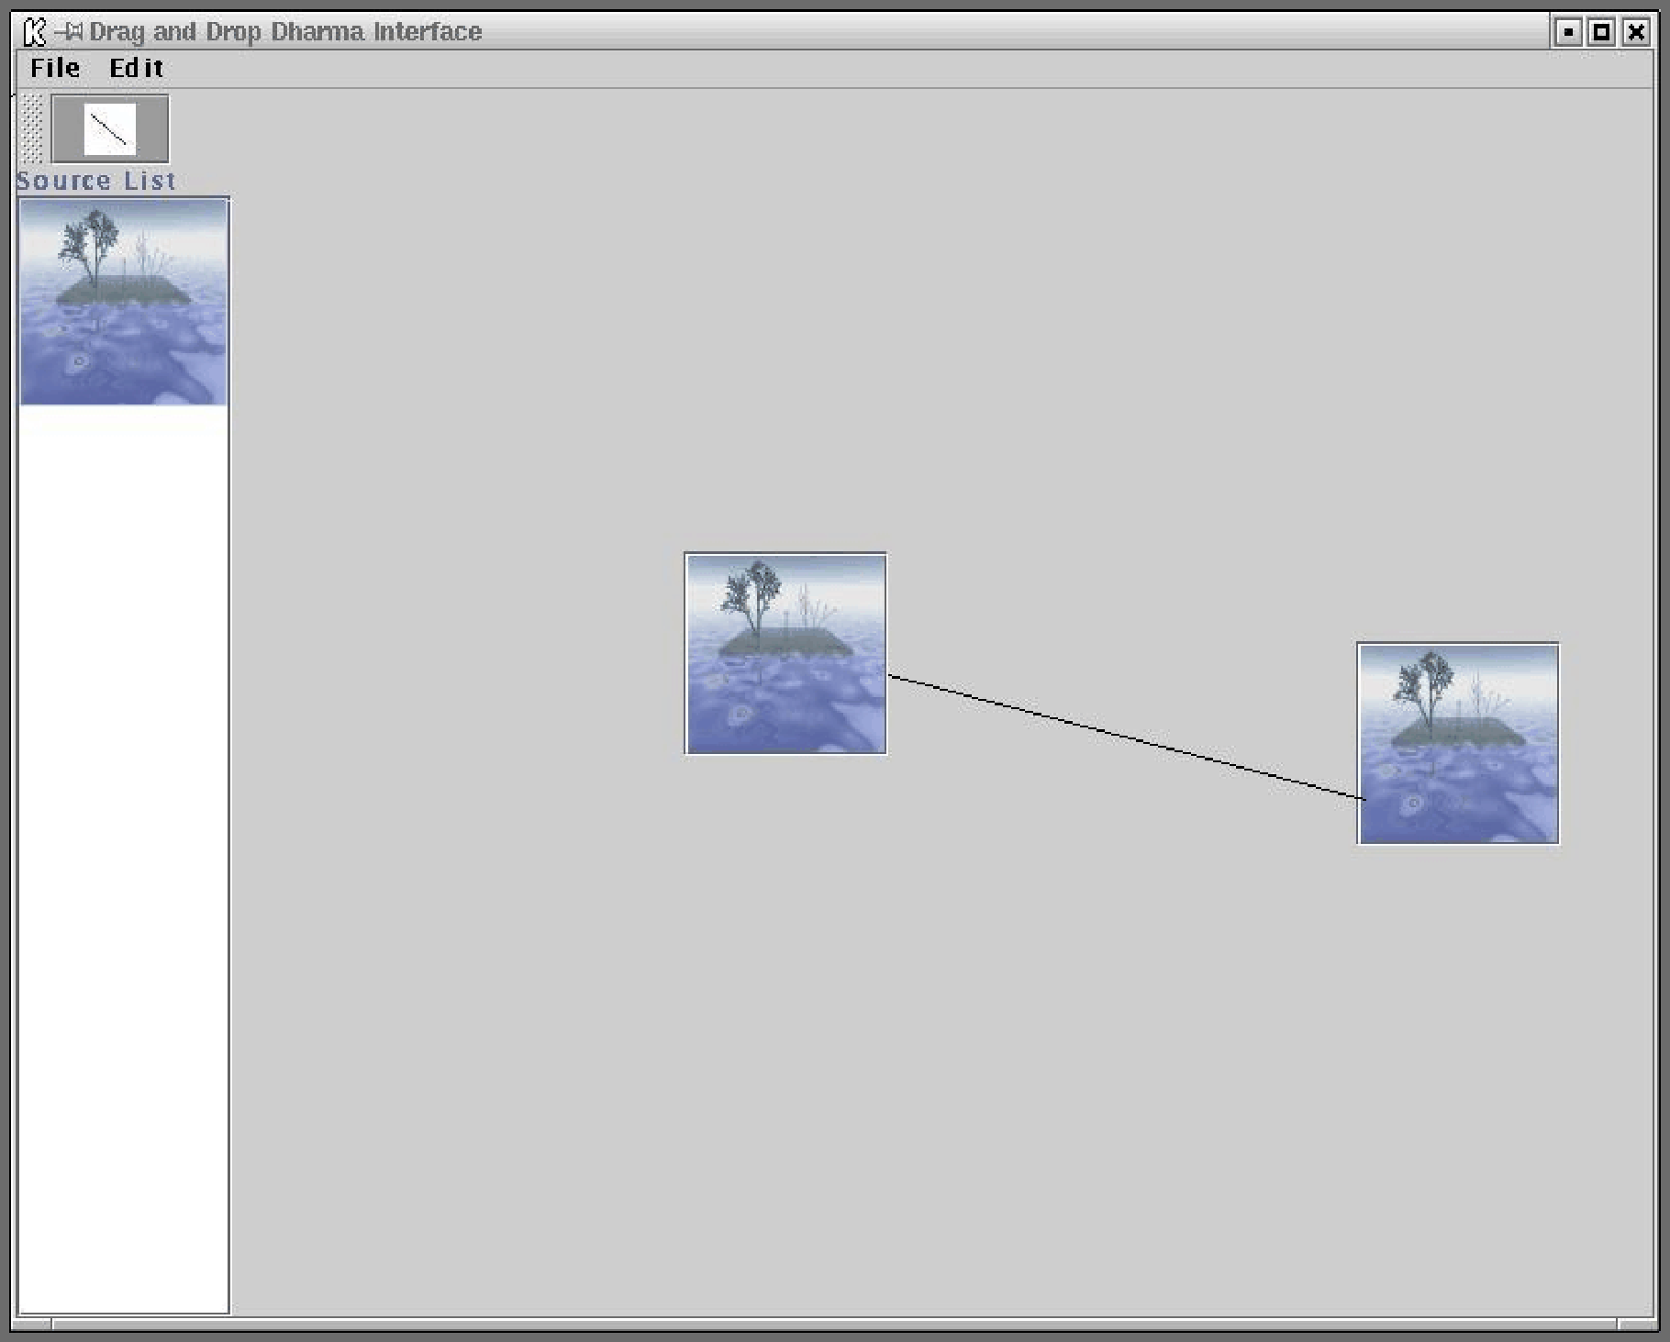Click the dotted toolbar grip handle
1670x1342 pixels.
(32, 129)
